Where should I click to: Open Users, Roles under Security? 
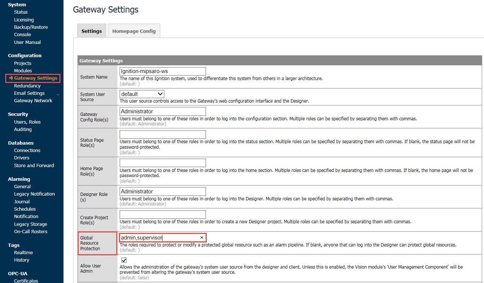pyautogui.click(x=27, y=122)
